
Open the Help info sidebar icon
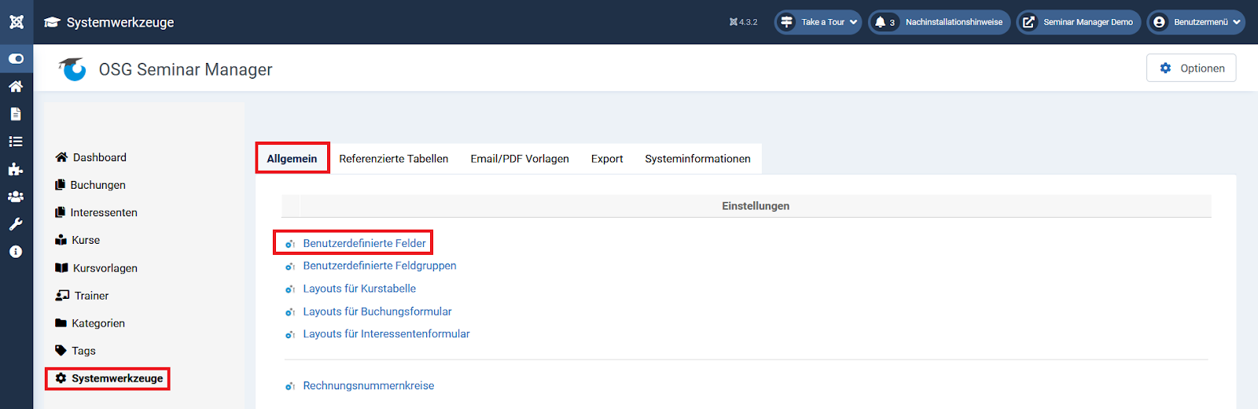pyautogui.click(x=16, y=252)
